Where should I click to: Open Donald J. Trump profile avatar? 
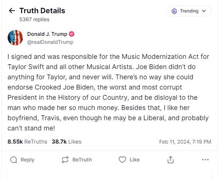click(x=15, y=37)
